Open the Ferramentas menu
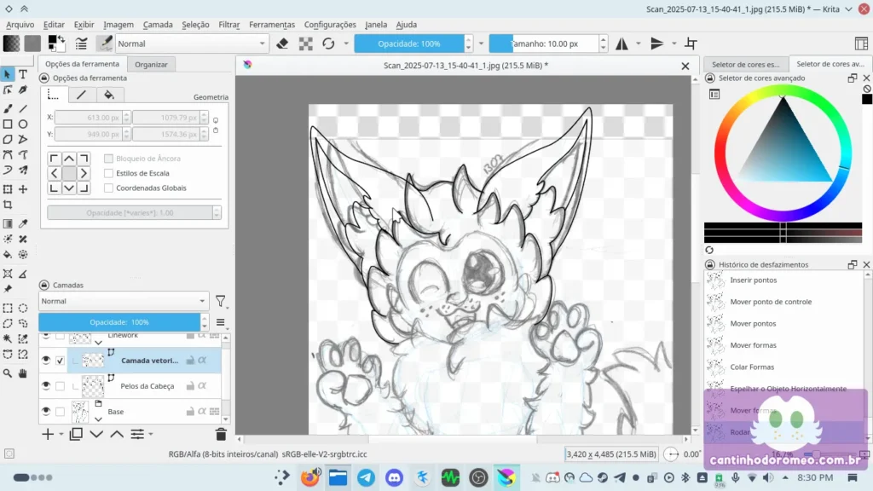The height and width of the screenshot is (491, 873). click(272, 25)
